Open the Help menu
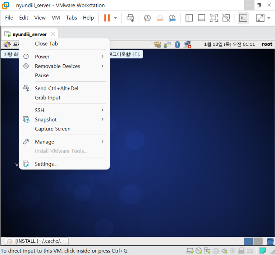Viewport: 275px width, 255px height. tap(88, 18)
